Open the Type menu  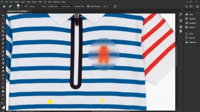tap(28, 2)
